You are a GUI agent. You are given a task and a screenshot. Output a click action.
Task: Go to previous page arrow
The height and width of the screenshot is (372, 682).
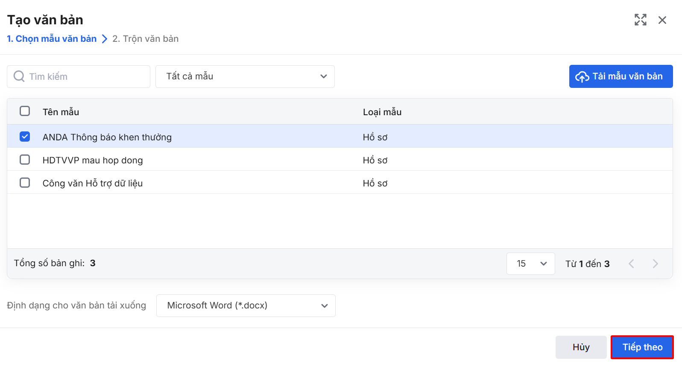(x=631, y=264)
